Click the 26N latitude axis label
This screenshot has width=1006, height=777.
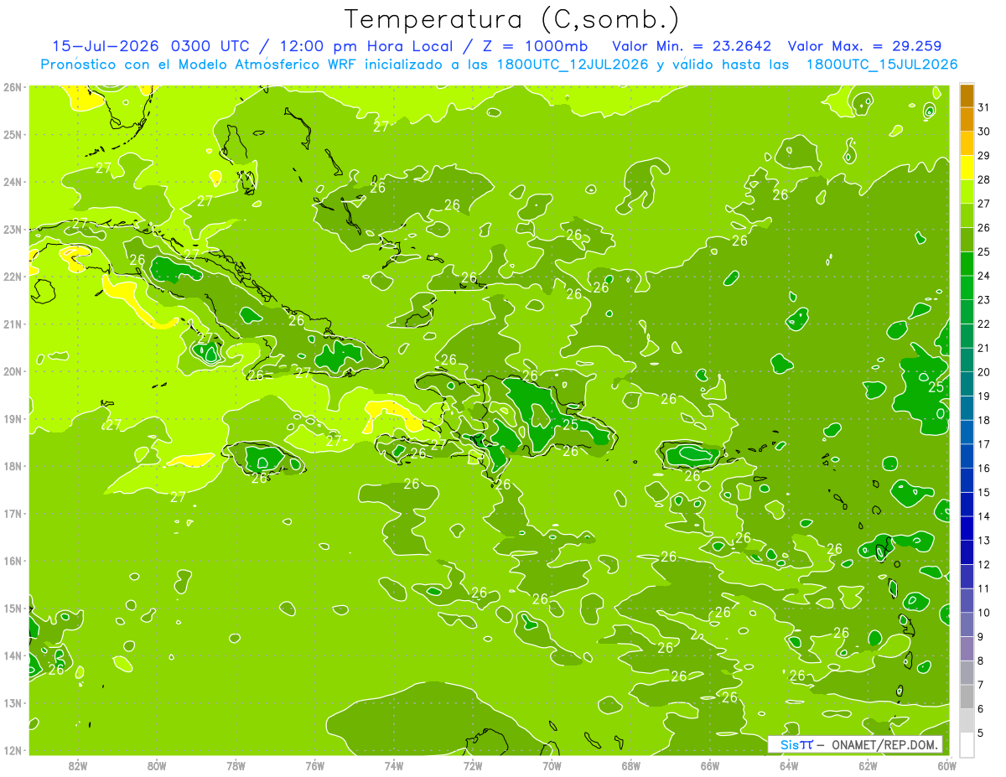coord(13,87)
